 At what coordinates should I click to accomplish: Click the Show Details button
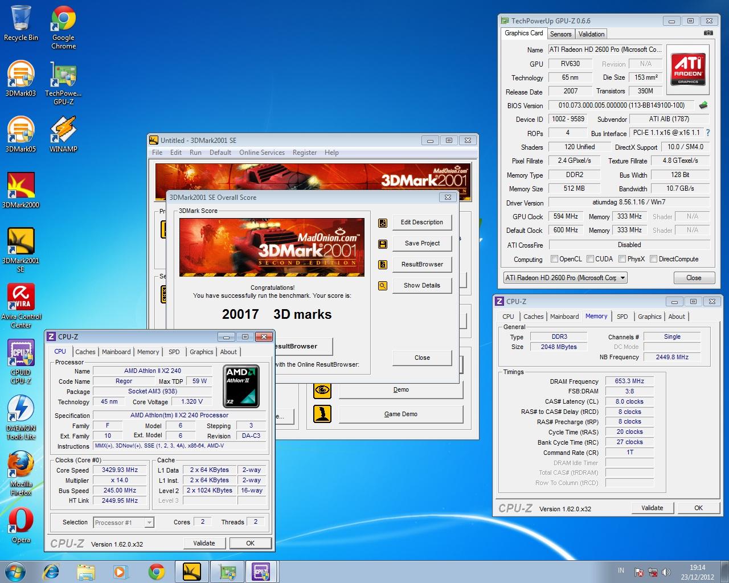tap(422, 286)
